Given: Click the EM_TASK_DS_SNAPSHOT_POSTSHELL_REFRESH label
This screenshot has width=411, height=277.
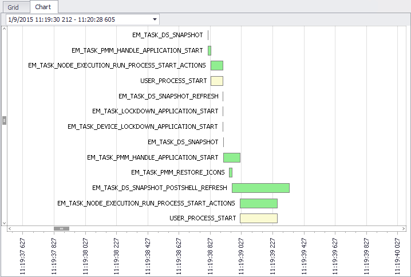Looking at the screenshot, I should tap(160, 188).
